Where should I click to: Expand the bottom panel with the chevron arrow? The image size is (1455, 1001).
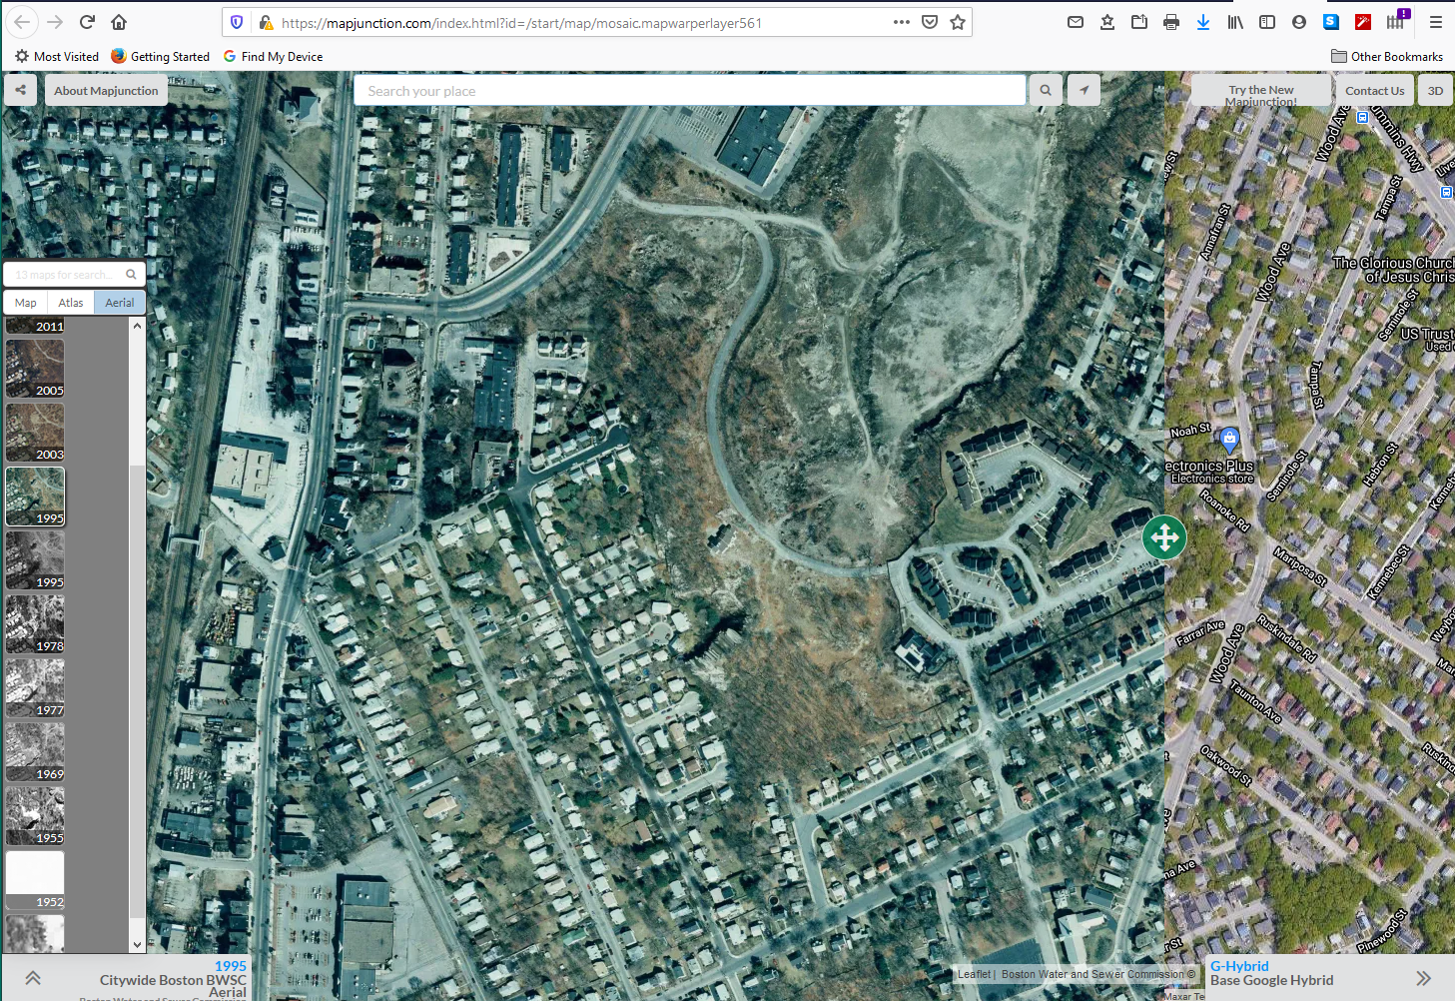[x=32, y=977]
